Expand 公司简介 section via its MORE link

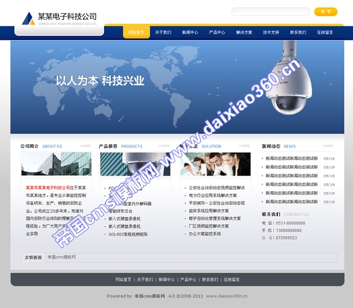tap(85, 146)
